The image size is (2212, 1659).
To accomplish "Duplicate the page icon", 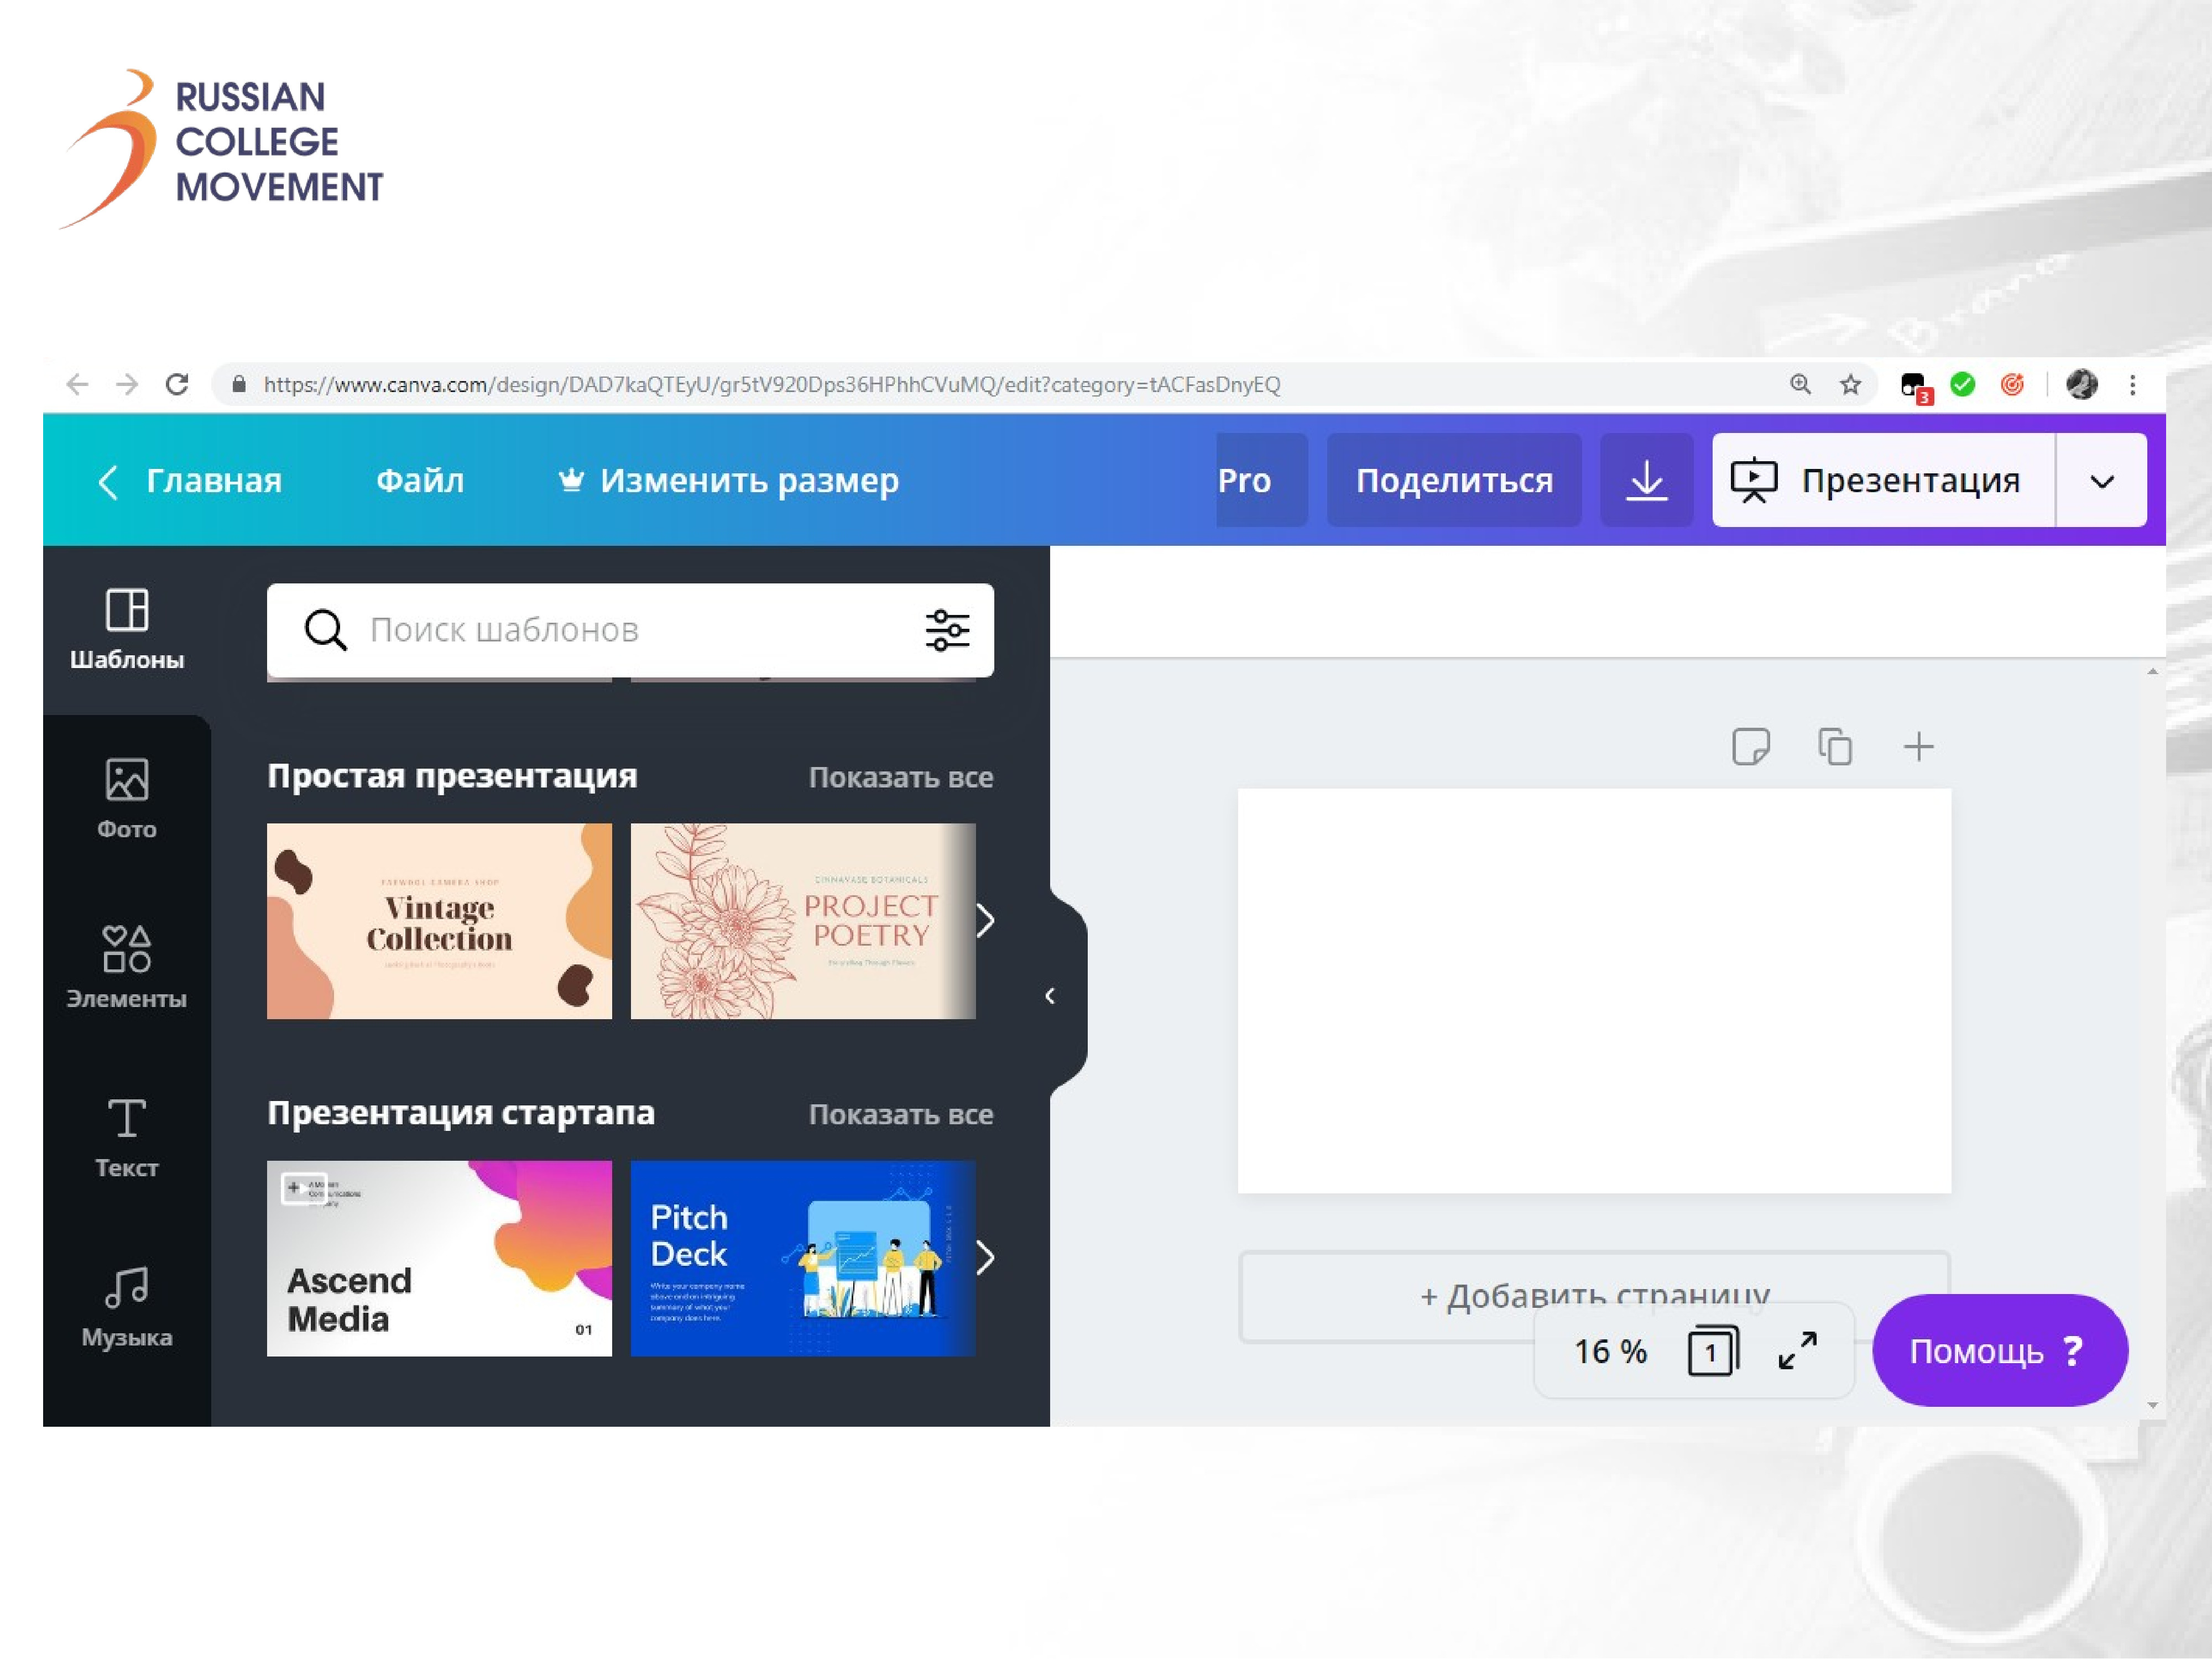I will [1835, 746].
